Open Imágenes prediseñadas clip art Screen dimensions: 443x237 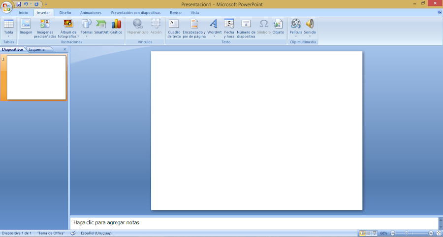[45, 28]
